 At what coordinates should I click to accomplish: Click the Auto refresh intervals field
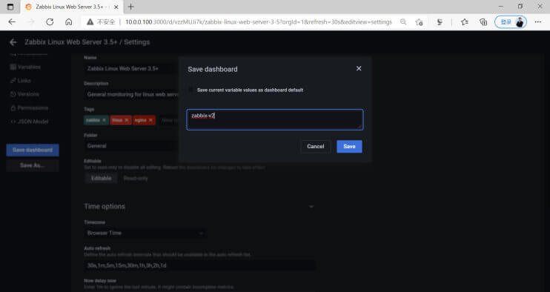199,265
